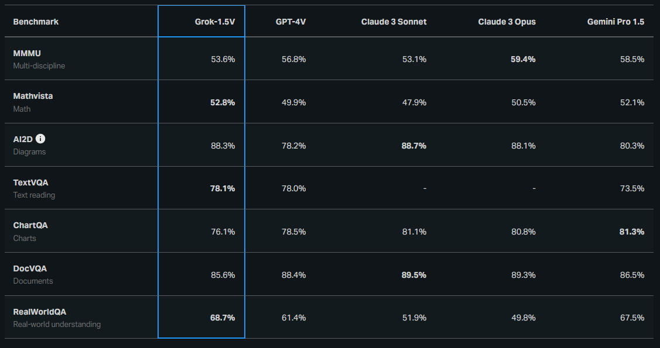Select the bold 52.8% Mathvista score
Screen dimensions: 660x348
pos(223,102)
